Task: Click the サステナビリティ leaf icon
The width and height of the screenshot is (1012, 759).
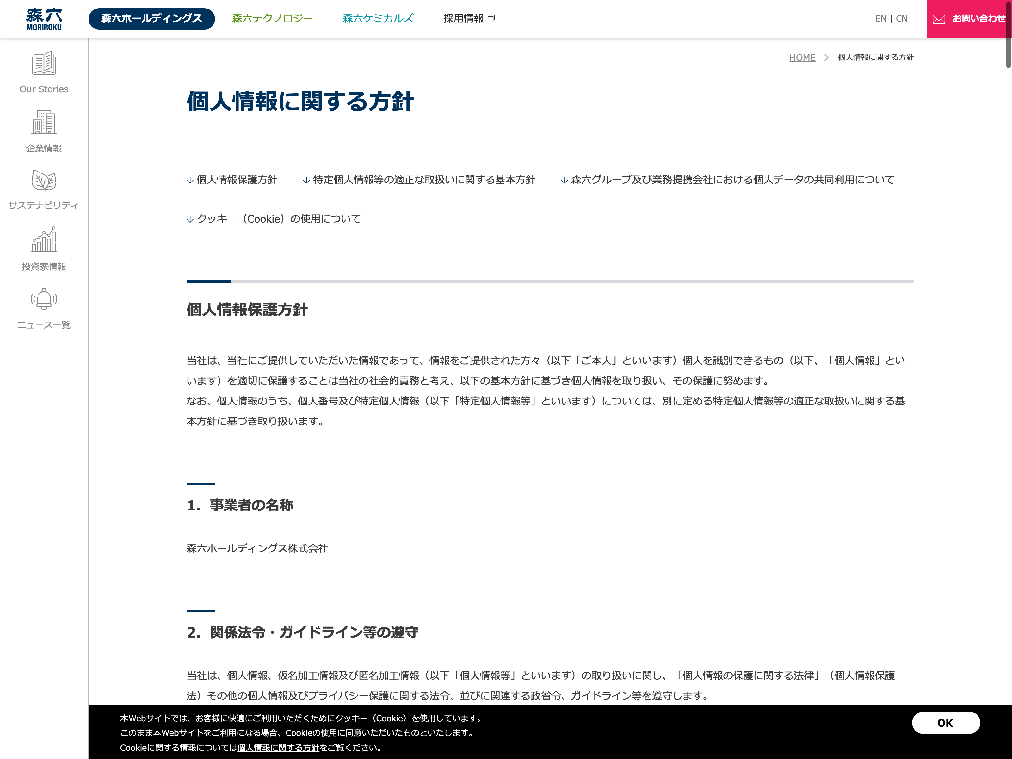Action: click(x=44, y=181)
